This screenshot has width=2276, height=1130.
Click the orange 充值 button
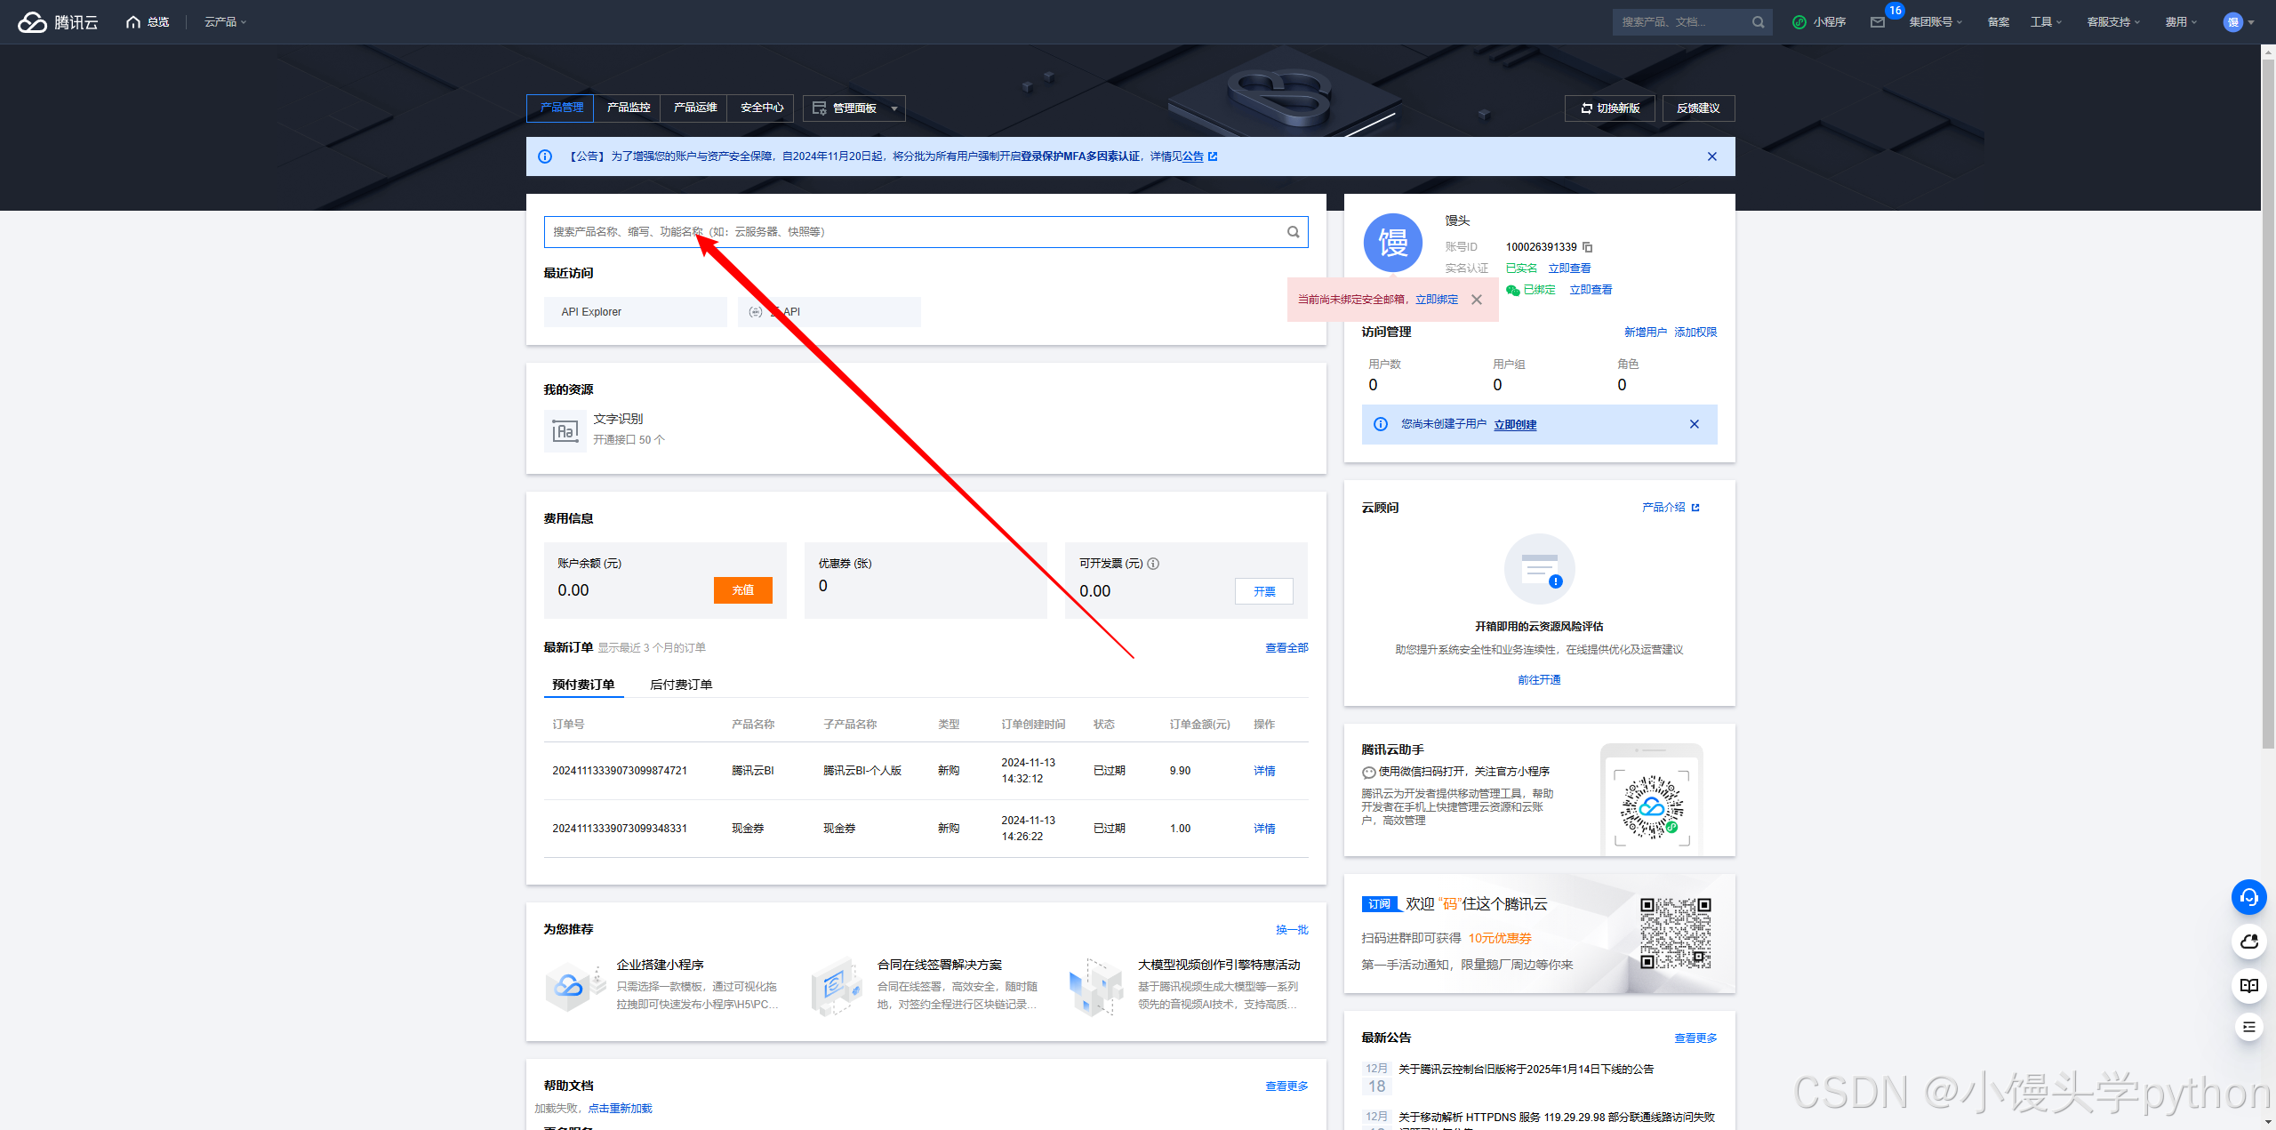pos(742,590)
